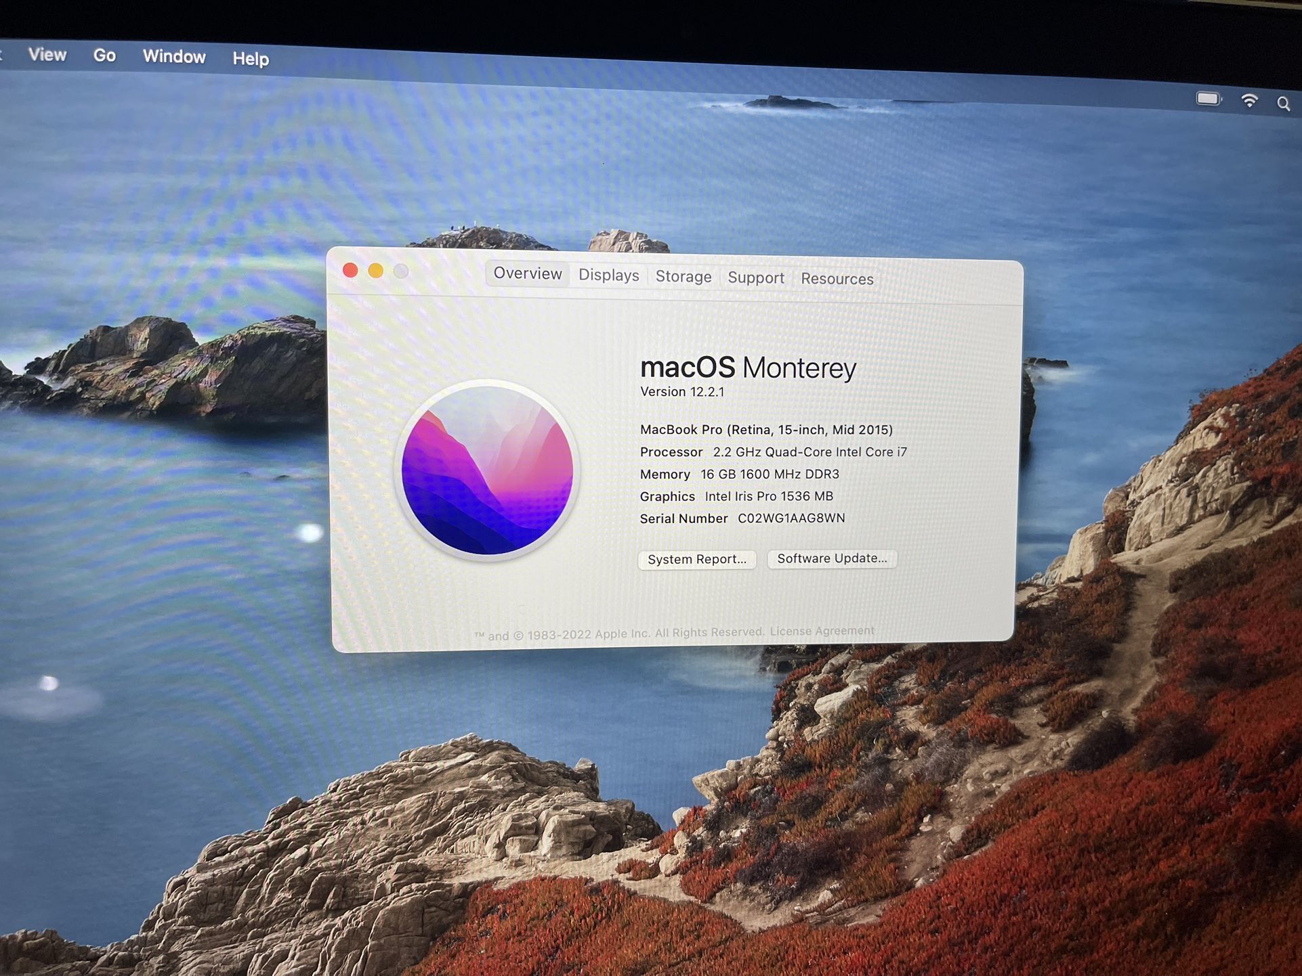Click the battery status icon
Image resolution: width=1302 pixels, height=976 pixels.
tap(1209, 99)
